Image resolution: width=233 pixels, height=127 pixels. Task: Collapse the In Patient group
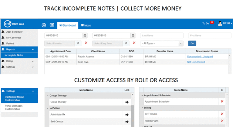(48, 108)
